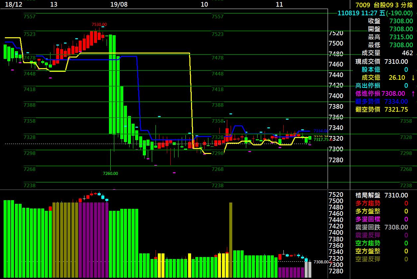Click the 開盤 row label
This screenshot has height=279, width=417.
tap(374, 29)
